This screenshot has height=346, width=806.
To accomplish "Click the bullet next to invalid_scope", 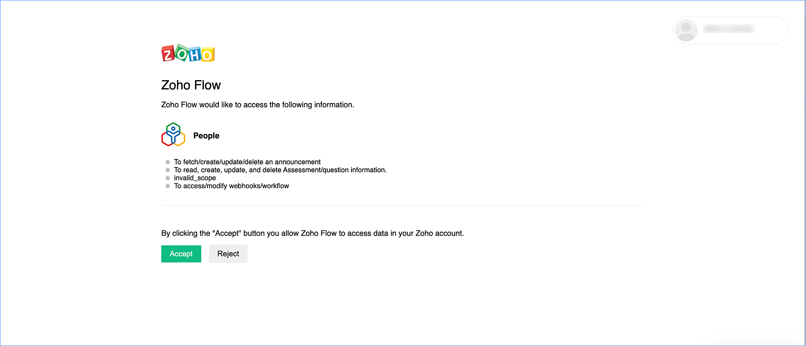I will (168, 178).
